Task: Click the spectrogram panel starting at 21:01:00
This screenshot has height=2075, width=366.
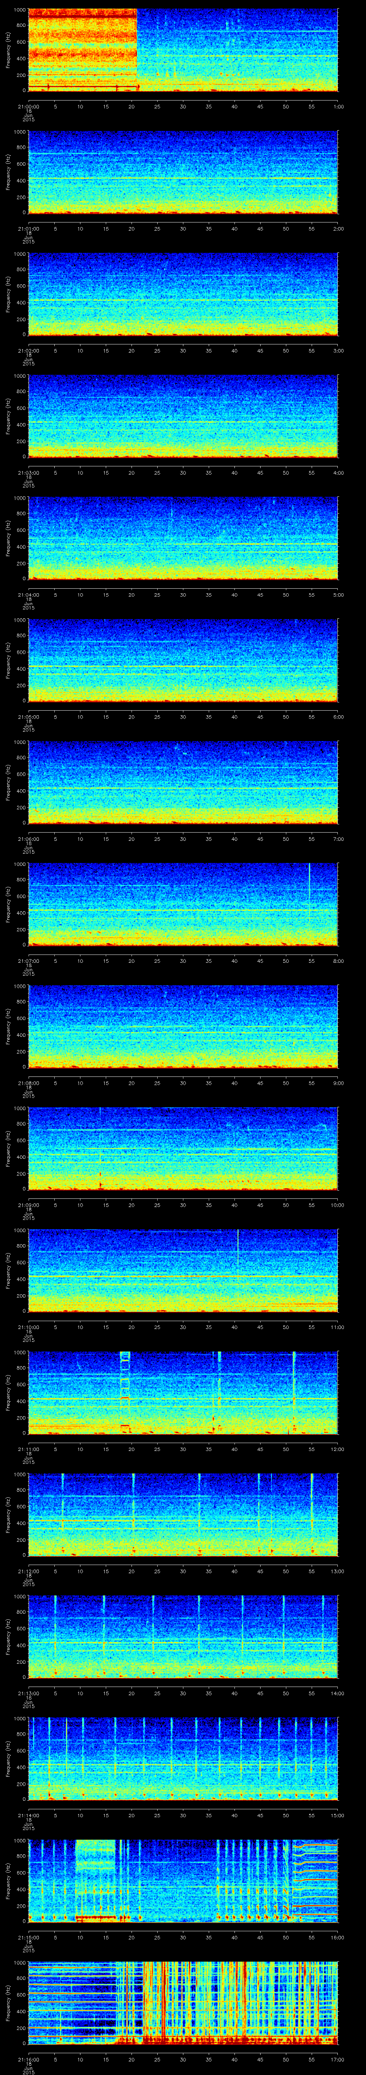Action: 183,172
